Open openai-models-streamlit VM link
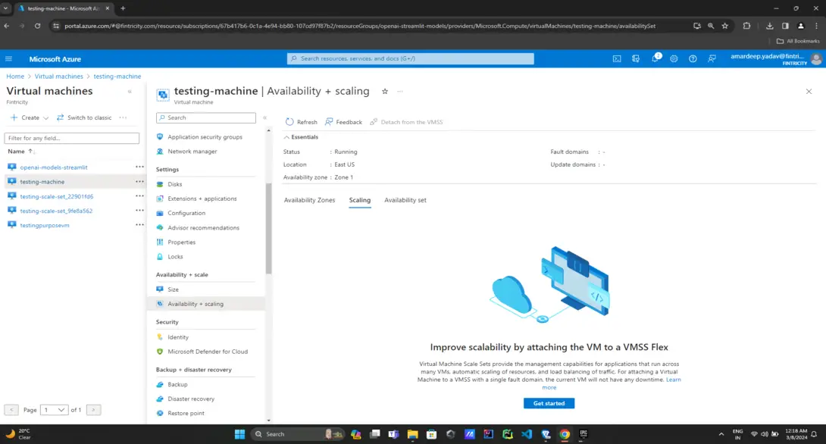 pyautogui.click(x=54, y=167)
